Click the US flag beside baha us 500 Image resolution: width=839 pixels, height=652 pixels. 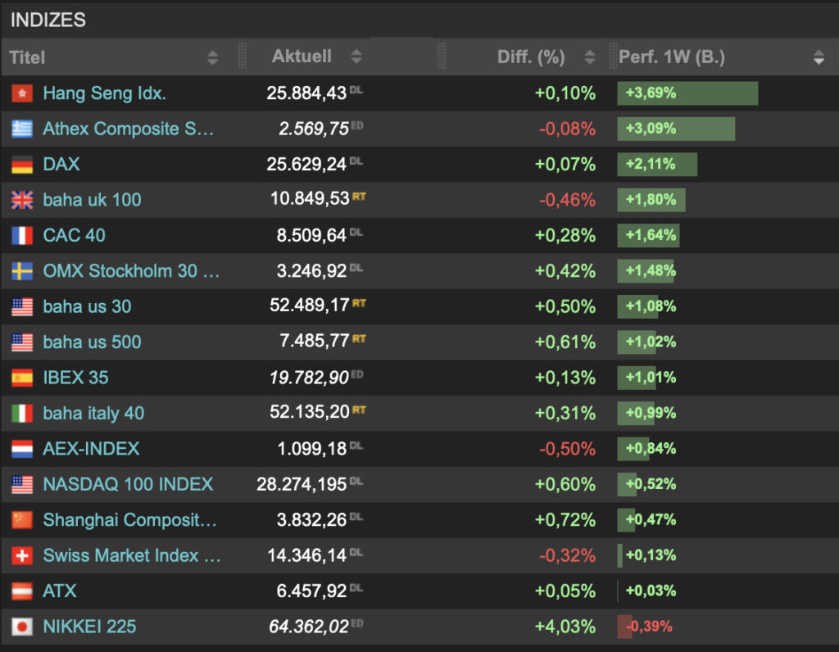[22, 342]
